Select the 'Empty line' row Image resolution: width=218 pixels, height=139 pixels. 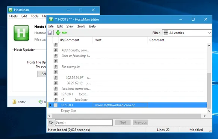click(127, 111)
